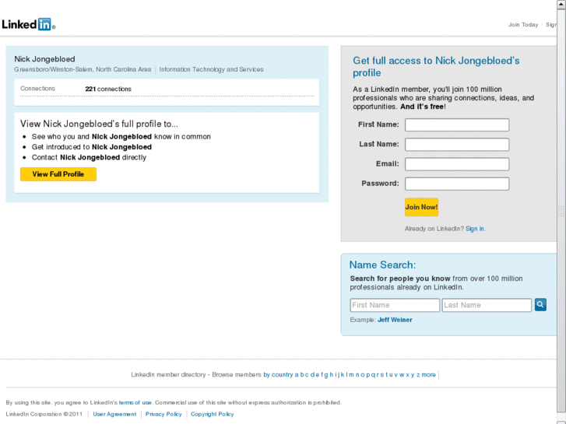The height and width of the screenshot is (424, 566).
Task: Open the terms of use link
Action: tap(135, 402)
